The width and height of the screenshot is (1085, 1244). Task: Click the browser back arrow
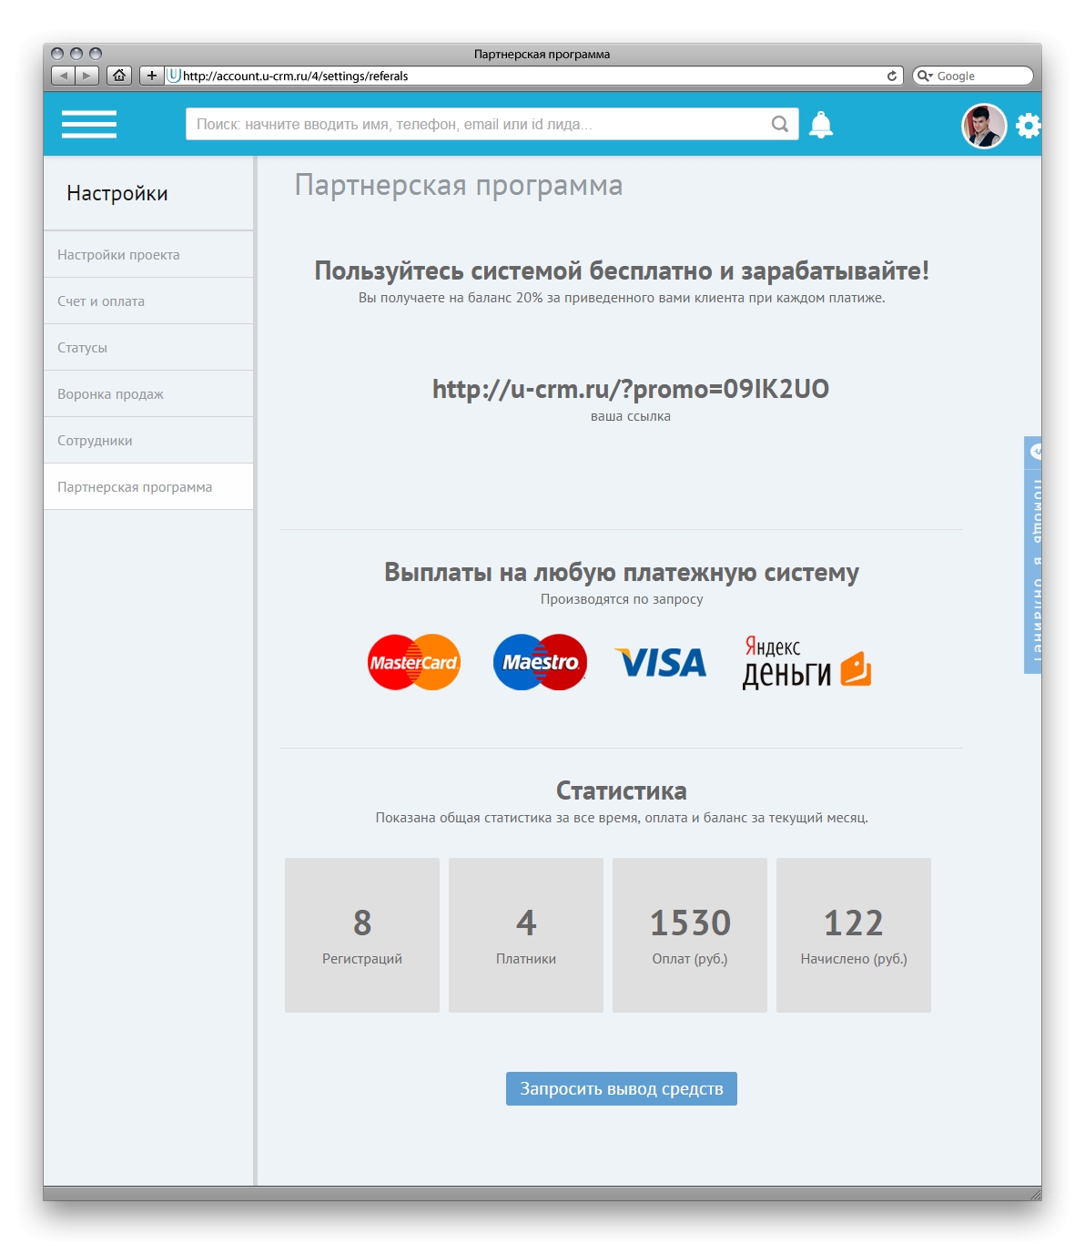click(63, 76)
